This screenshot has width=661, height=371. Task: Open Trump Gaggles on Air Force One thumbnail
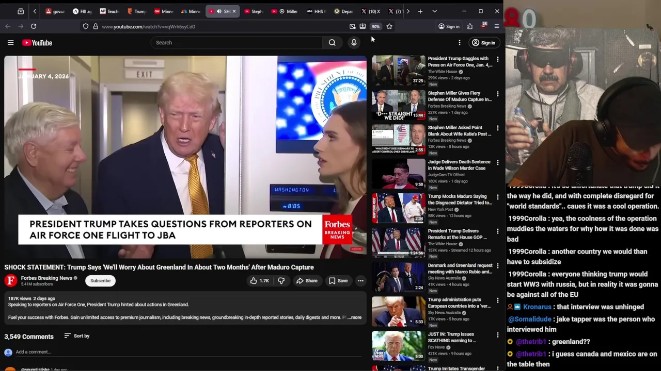(x=399, y=70)
